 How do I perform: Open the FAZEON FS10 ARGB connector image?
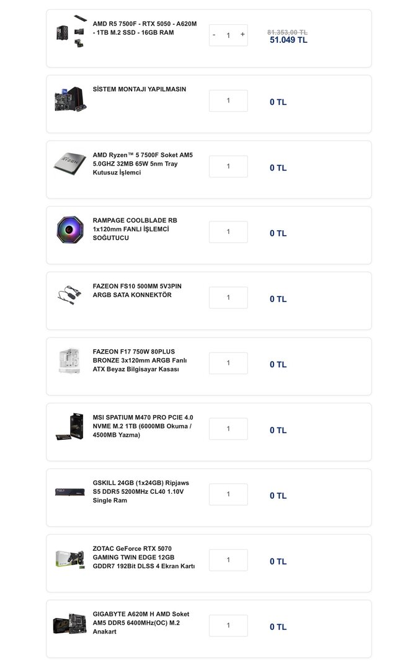coord(70,295)
